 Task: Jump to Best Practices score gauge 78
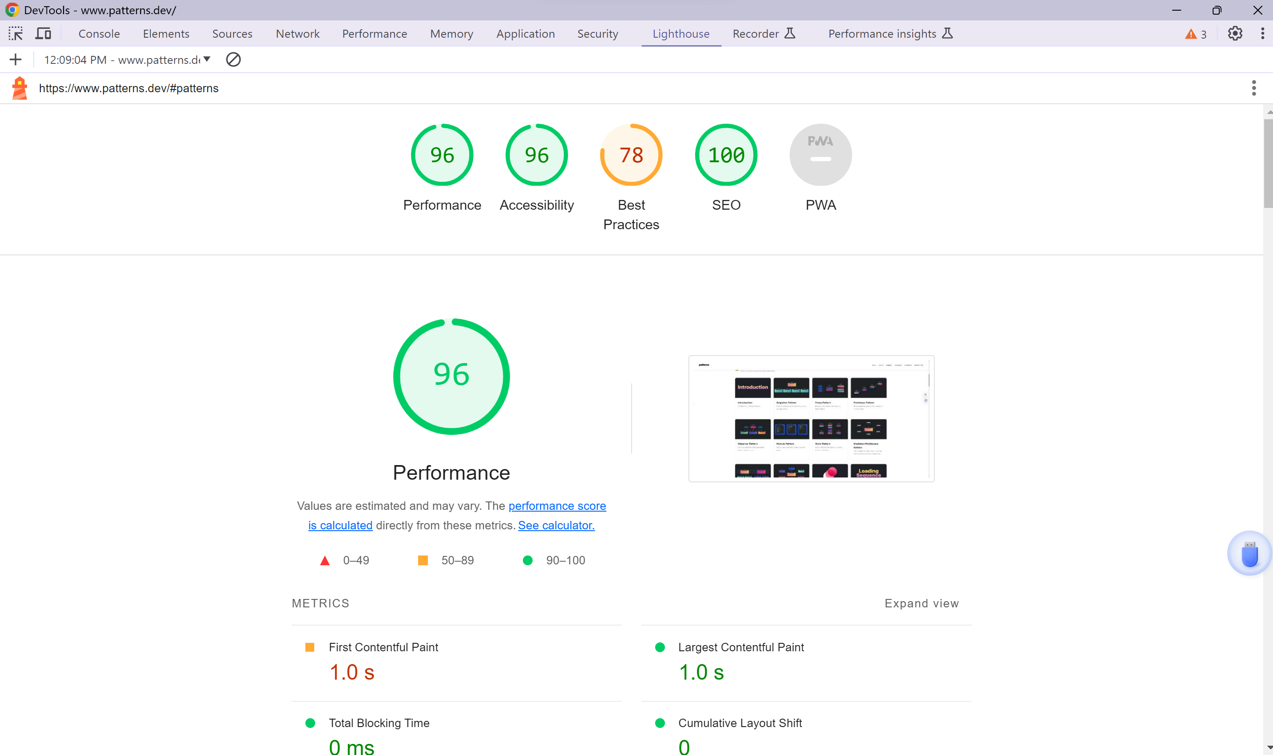(x=631, y=155)
